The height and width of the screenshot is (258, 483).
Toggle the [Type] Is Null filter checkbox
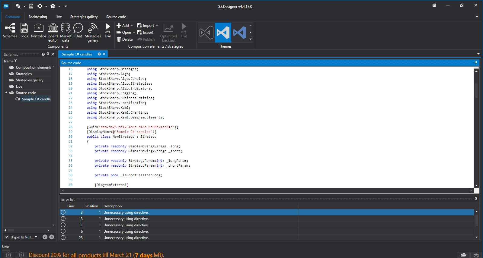7,237
